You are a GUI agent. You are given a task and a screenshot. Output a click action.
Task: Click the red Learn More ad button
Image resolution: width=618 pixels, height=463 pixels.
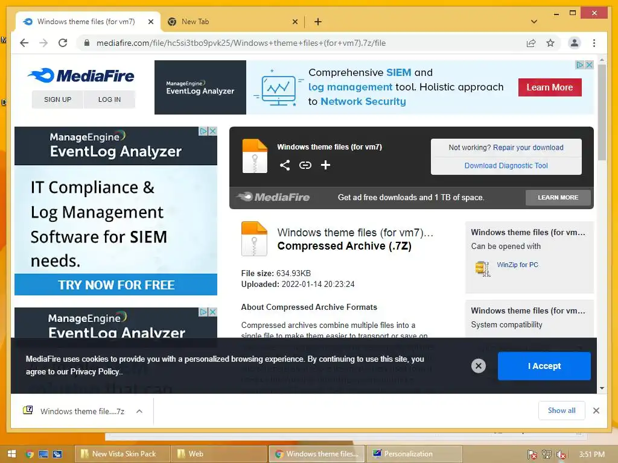[549, 87]
